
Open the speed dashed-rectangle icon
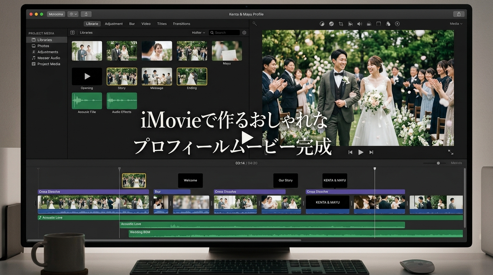point(378,24)
